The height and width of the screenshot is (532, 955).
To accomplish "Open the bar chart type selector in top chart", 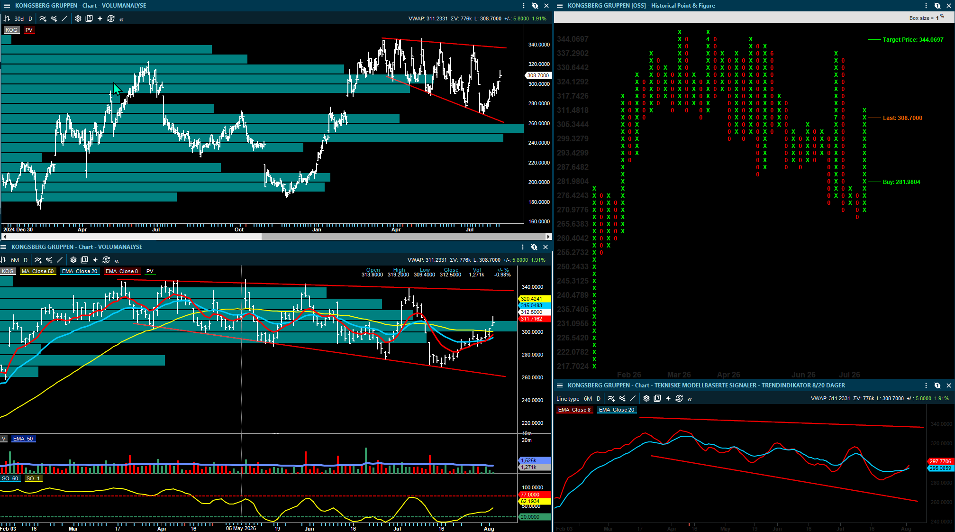I will (7, 18).
